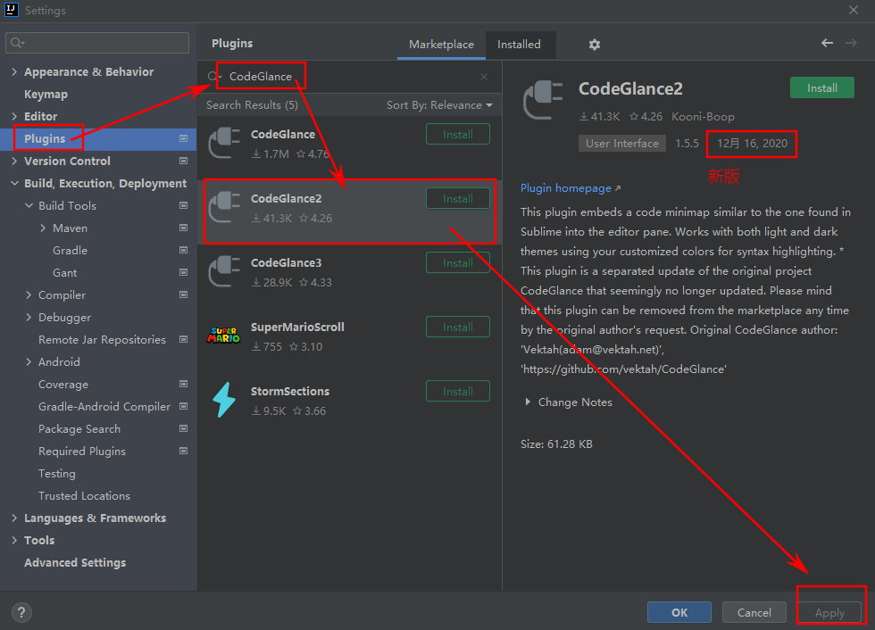Open the Plugin homepage link
The width and height of the screenshot is (875, 630).
coord(571,188)
